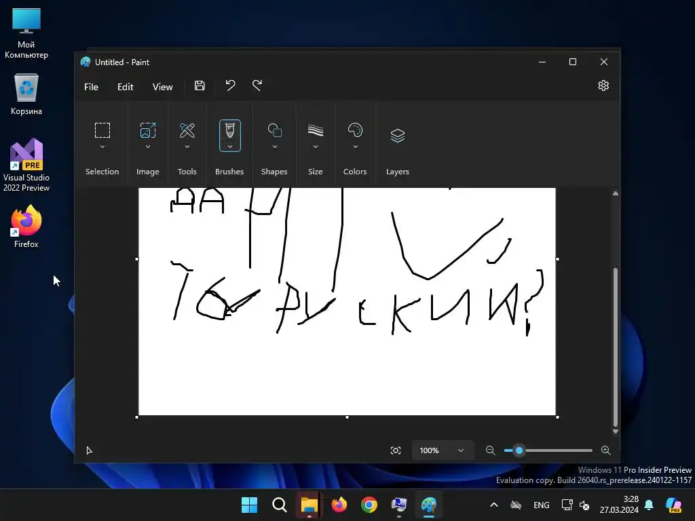
Task: Expand the Size group chevron
Action: pyautogui.click(x=315, y=147)
